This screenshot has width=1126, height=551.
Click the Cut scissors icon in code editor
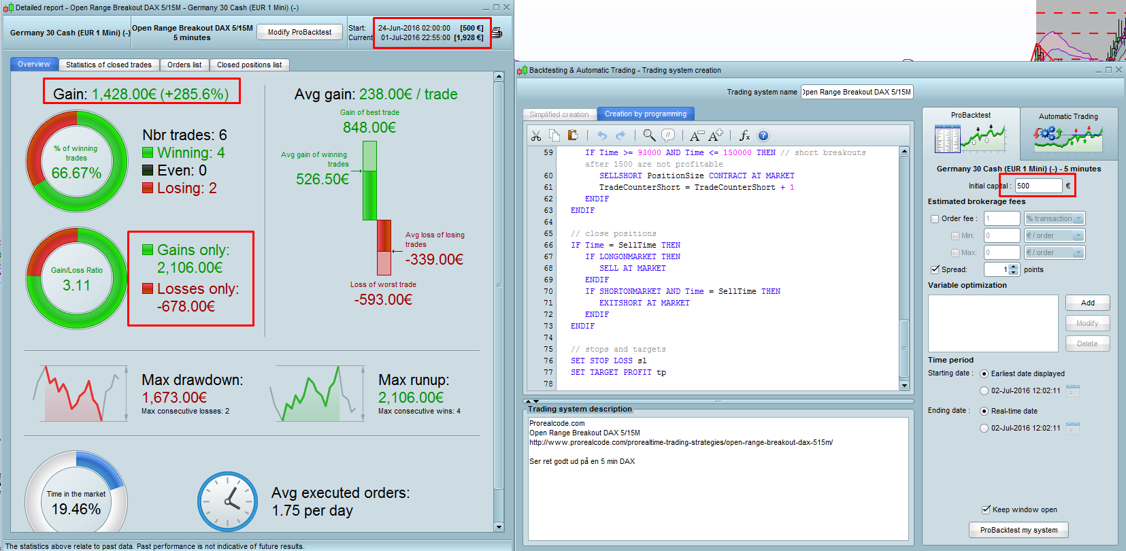[x=536, y=135]
